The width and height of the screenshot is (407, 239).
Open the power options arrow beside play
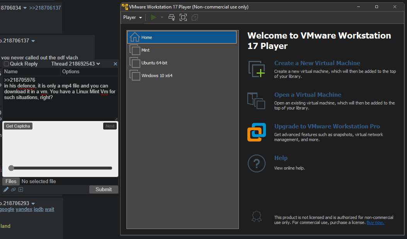162,17
